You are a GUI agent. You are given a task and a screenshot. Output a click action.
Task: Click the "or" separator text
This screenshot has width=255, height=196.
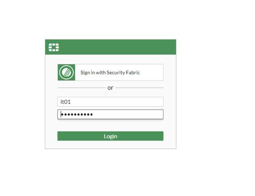110,88
